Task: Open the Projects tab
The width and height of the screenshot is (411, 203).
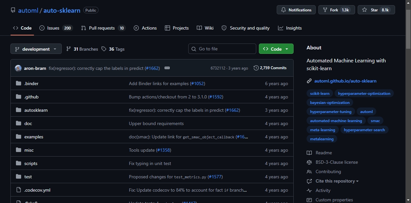Action: (177, 28)
